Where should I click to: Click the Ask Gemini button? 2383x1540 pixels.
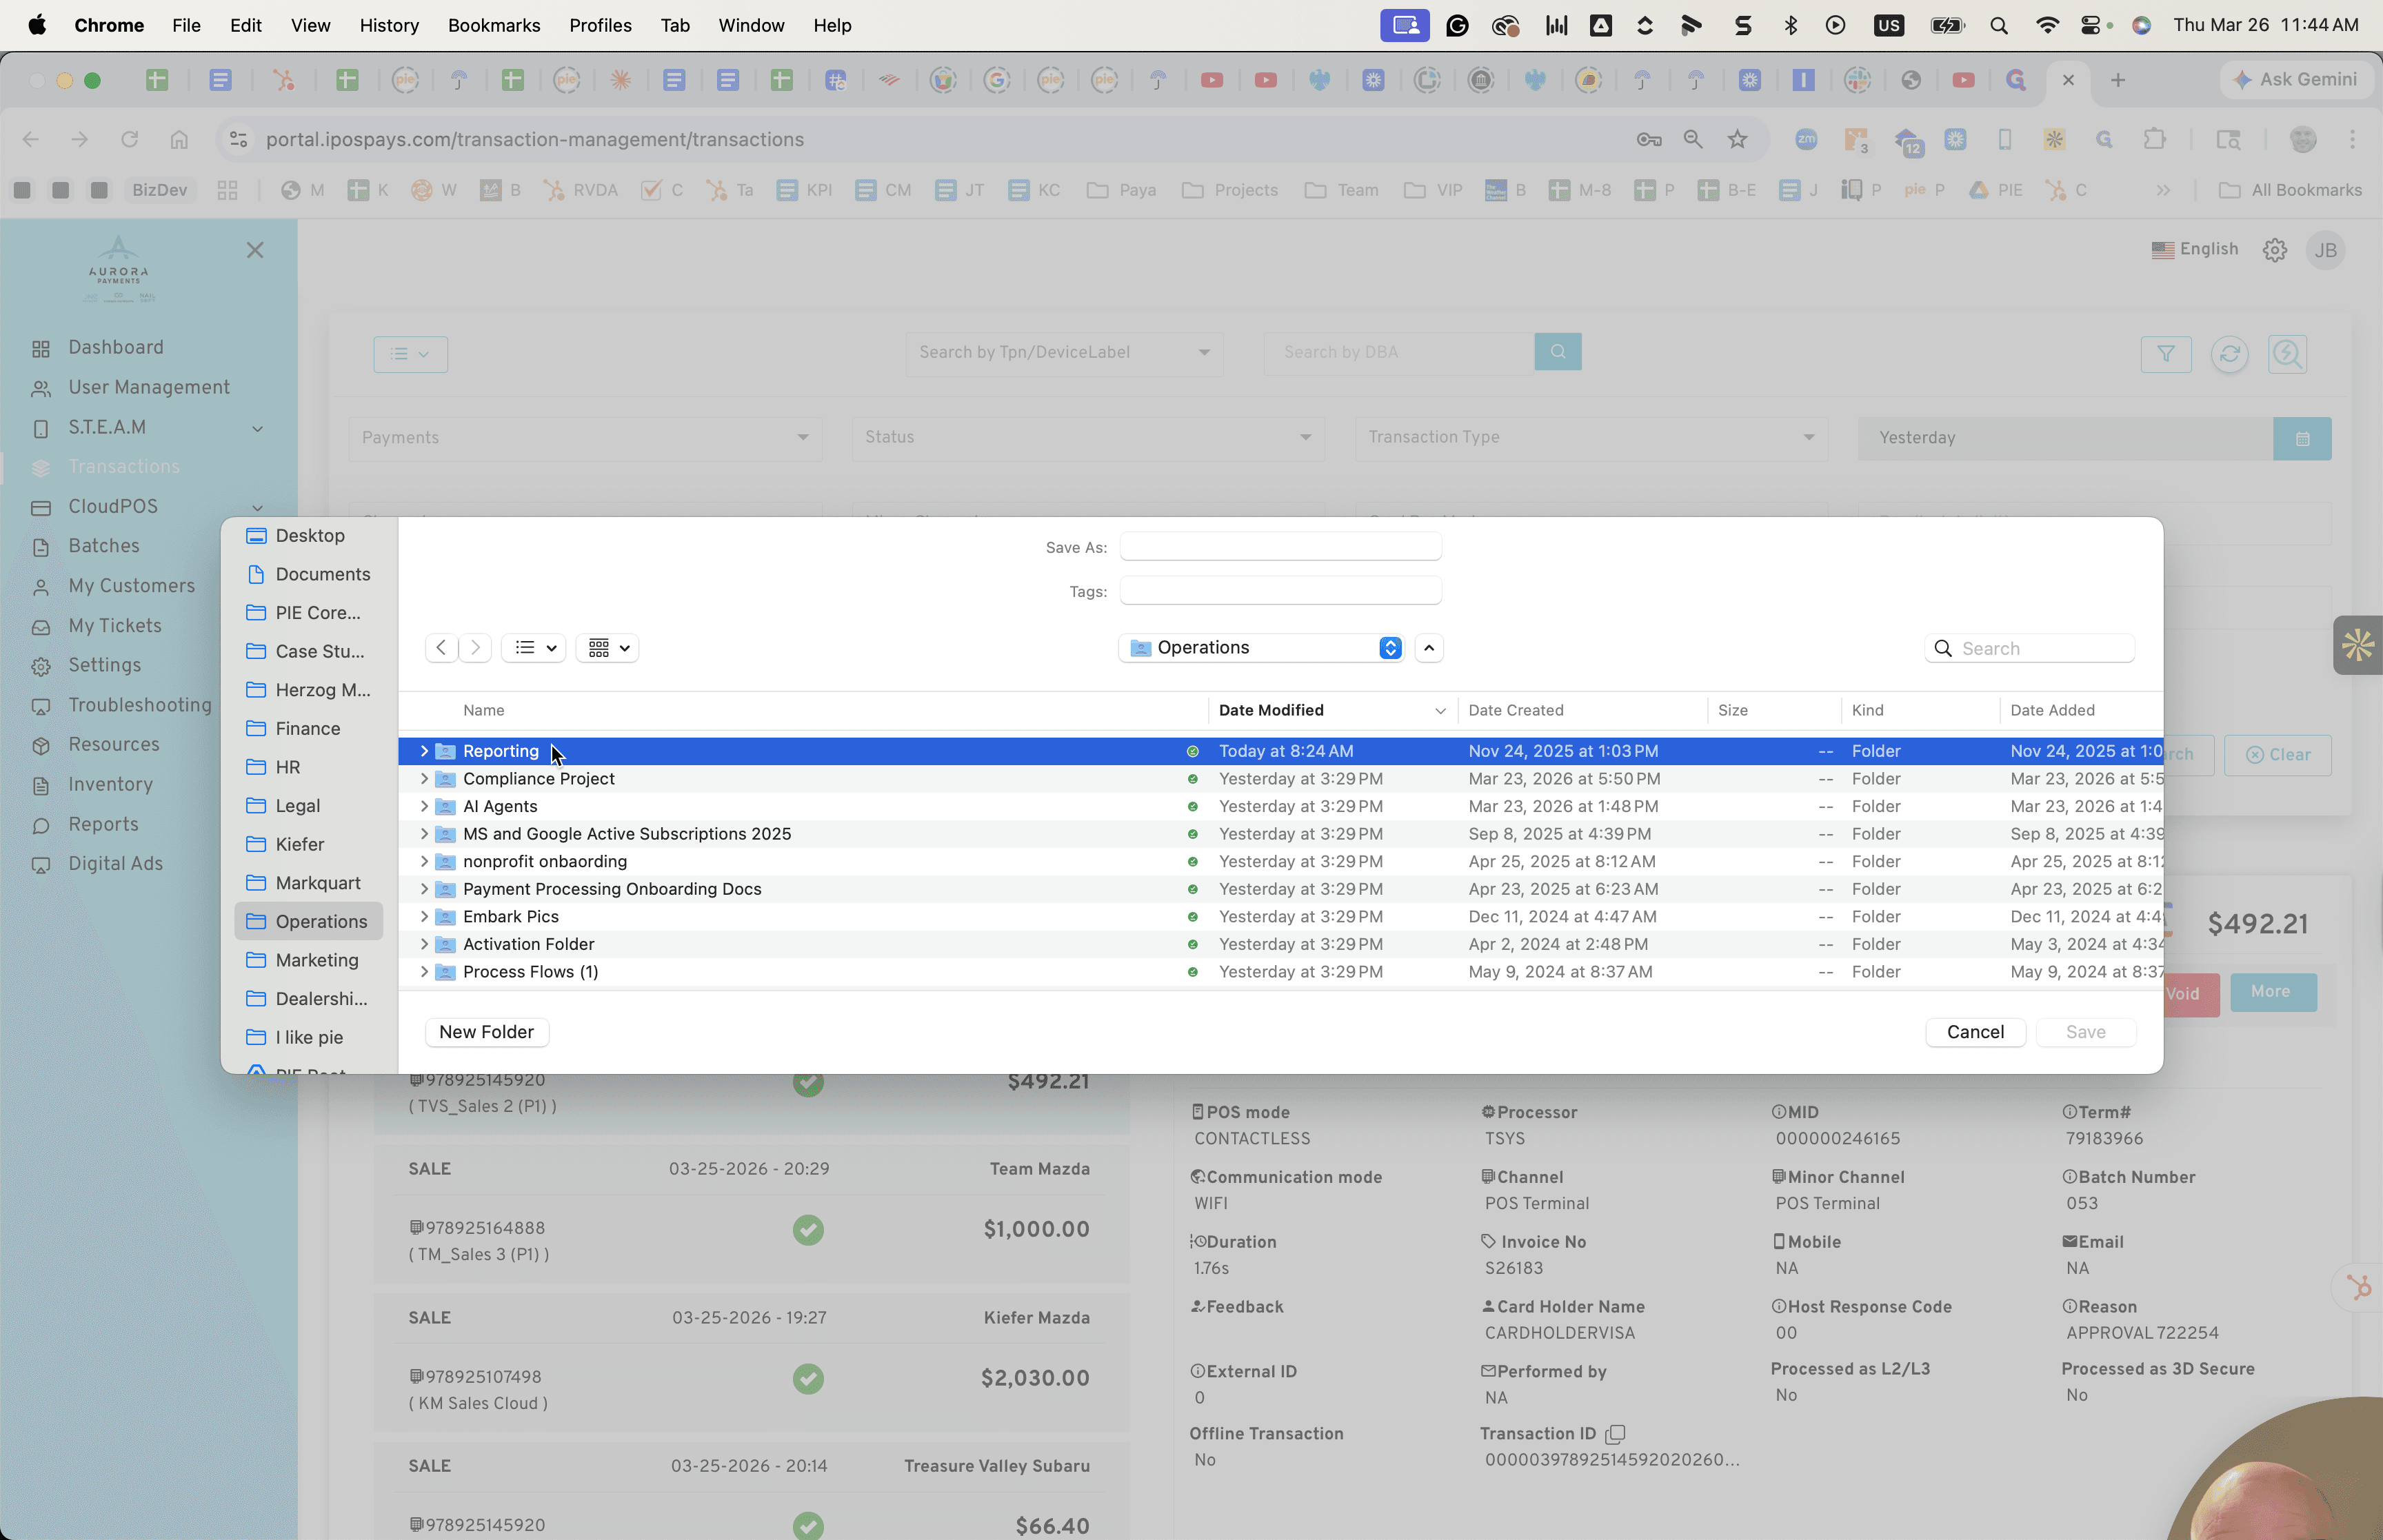click(2296, 80)
